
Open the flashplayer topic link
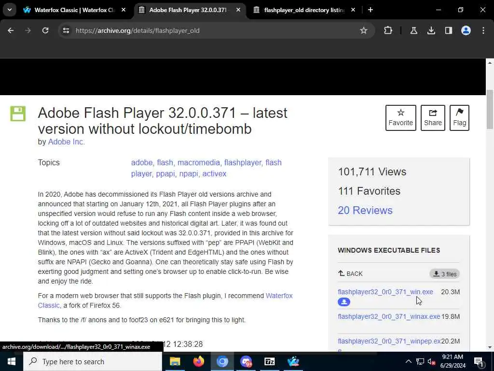point(243,162)
